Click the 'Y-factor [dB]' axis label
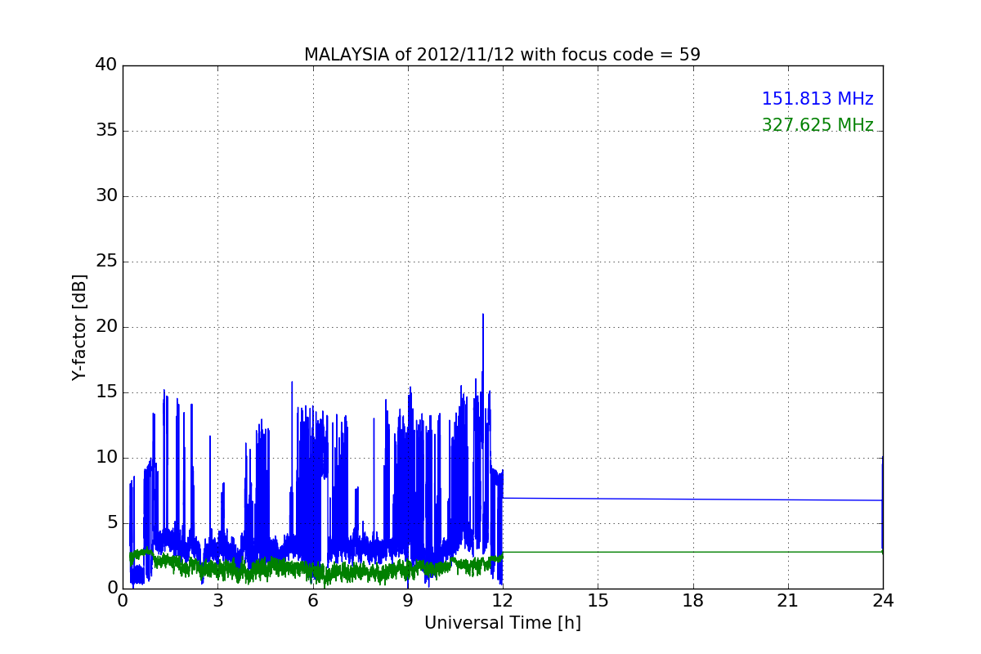This screenshot has height=654, width=981. 79,327
